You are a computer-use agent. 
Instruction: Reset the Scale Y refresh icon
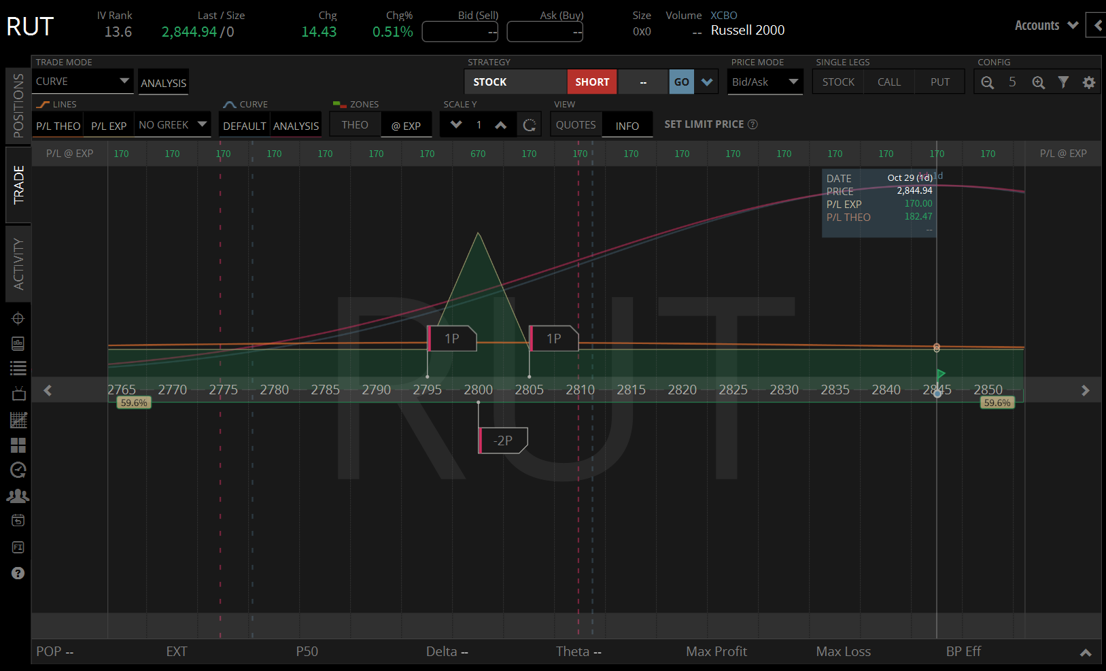coord(530,125)
